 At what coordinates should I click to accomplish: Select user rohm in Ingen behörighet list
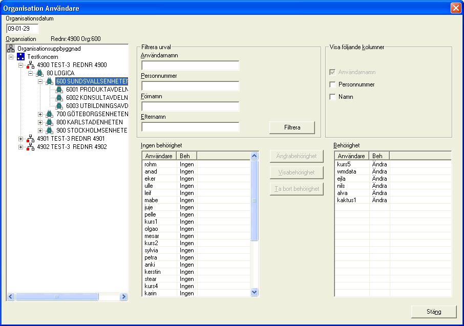click(151, 164)
